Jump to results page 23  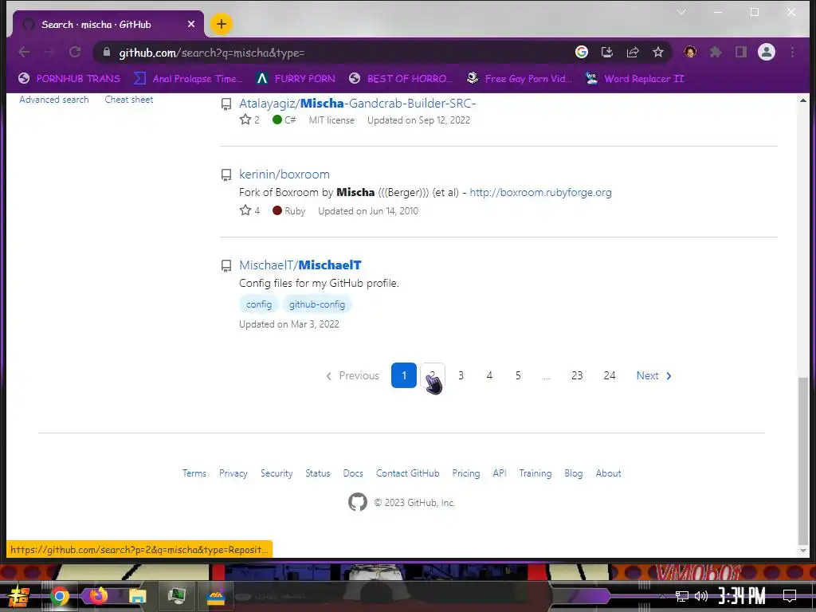[577, 375]
